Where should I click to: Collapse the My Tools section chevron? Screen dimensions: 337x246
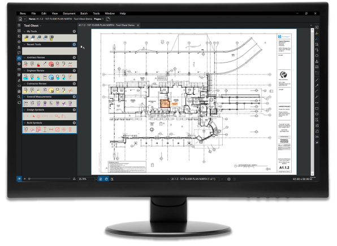pyautogui.click(x=24, y=32)
